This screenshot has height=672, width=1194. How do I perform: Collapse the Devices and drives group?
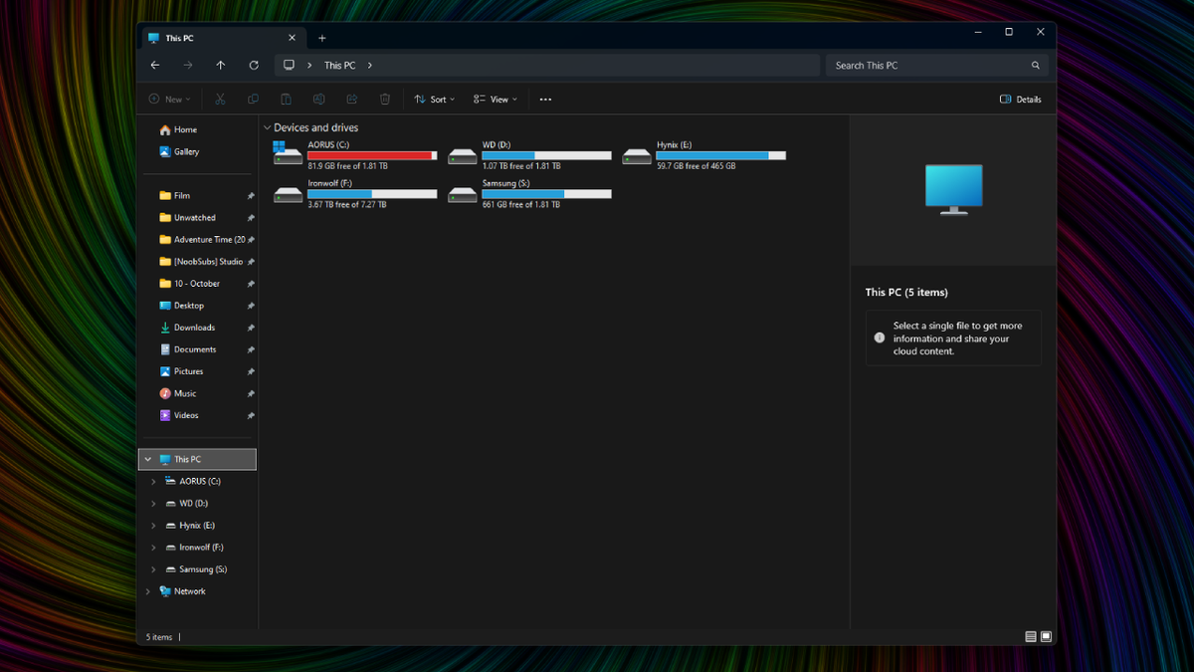click(267, 128)
